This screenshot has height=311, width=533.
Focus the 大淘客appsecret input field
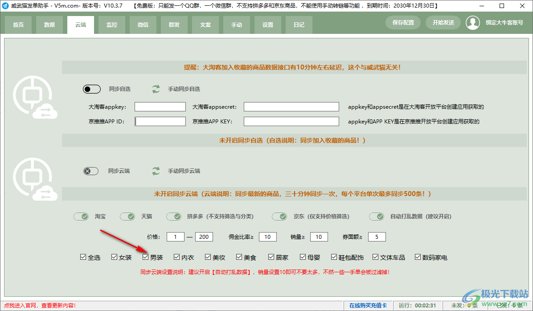[291, 107]
